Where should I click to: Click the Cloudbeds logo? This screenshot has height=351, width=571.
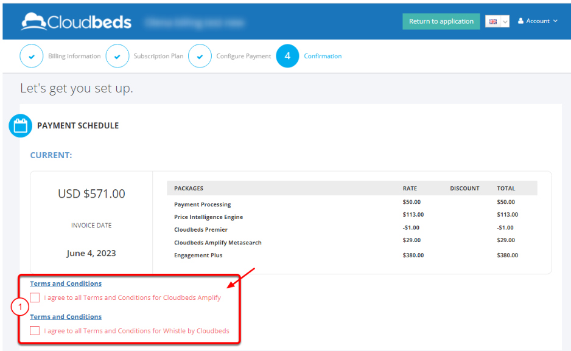pyautogui.click(x=76, y=21)
